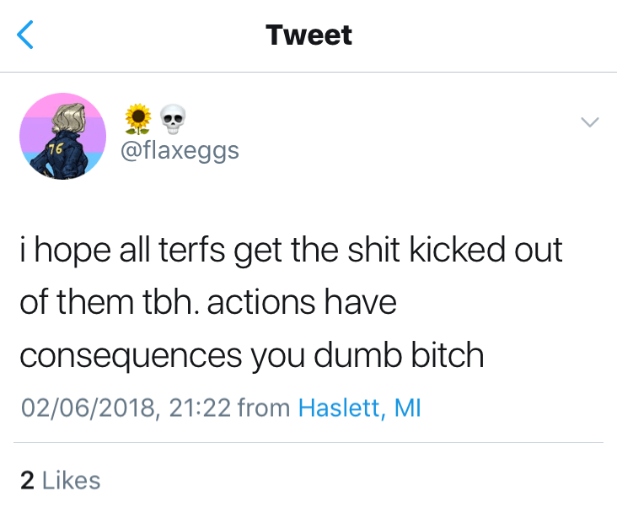617x513 pixels.
Task: Open the @flaxeggs profile handle
Action: coord(180,150)
